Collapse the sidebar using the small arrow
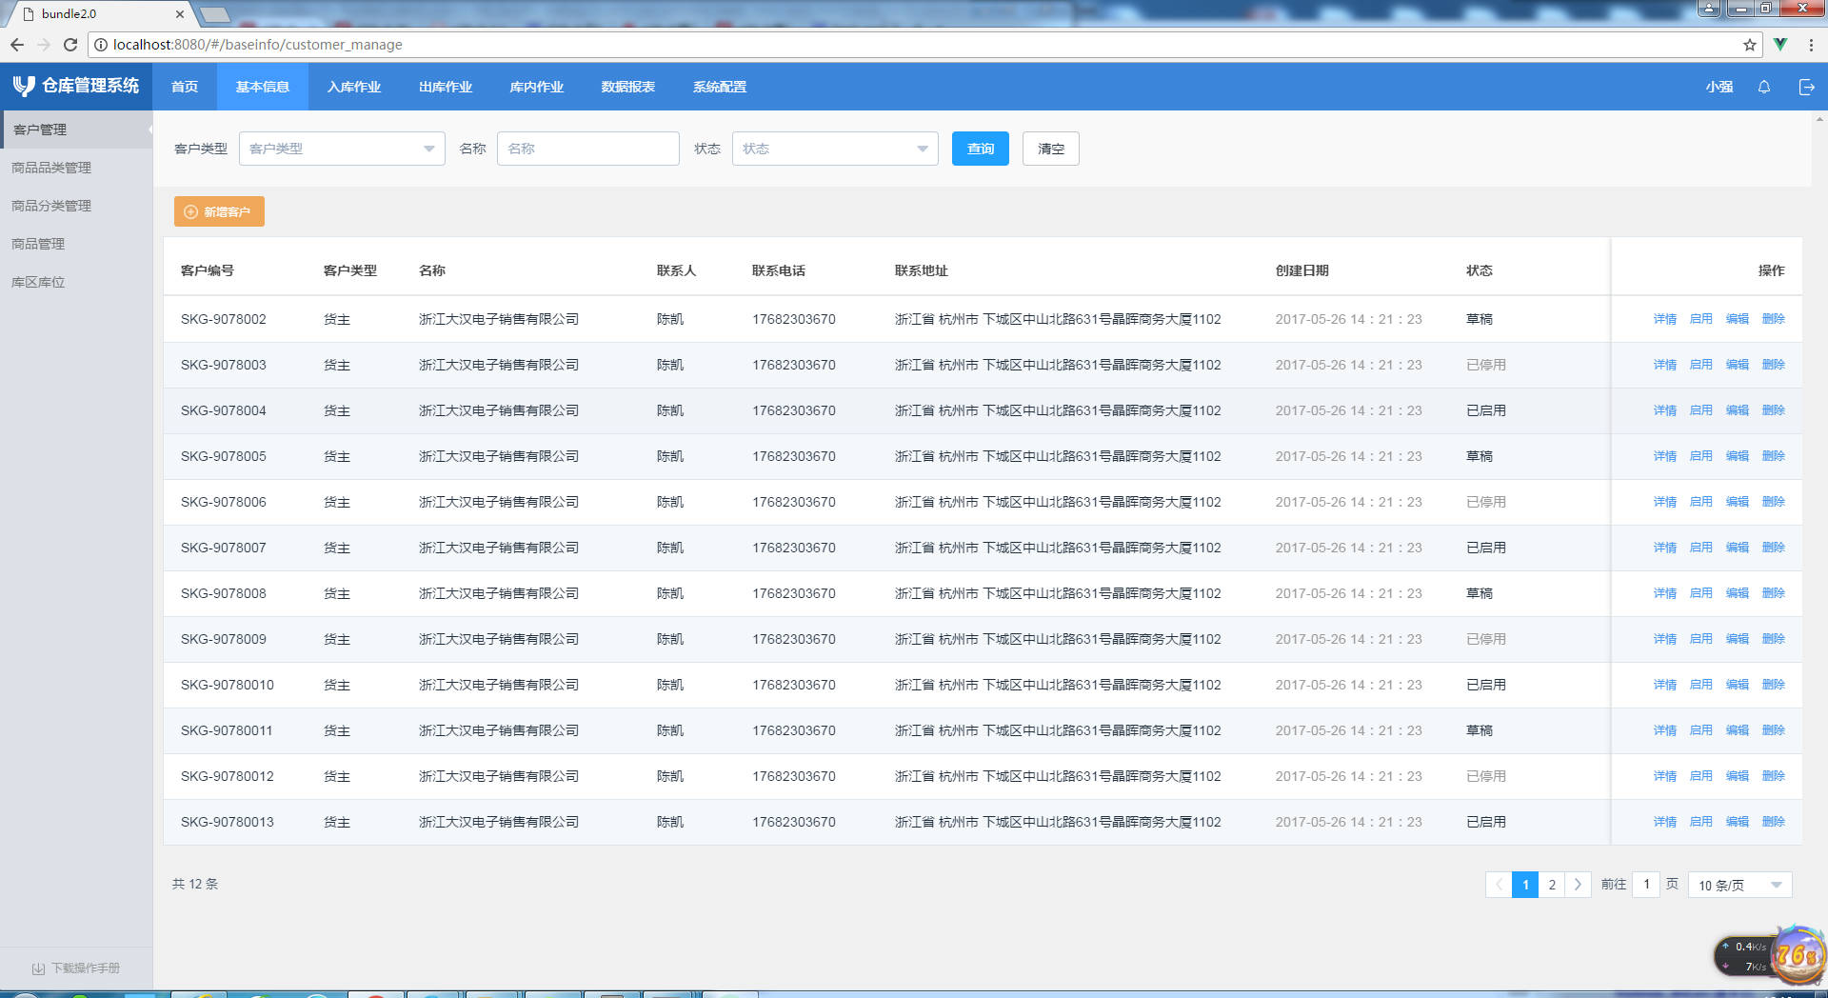This screenshot has width=1828, height=998. (149, 130)
